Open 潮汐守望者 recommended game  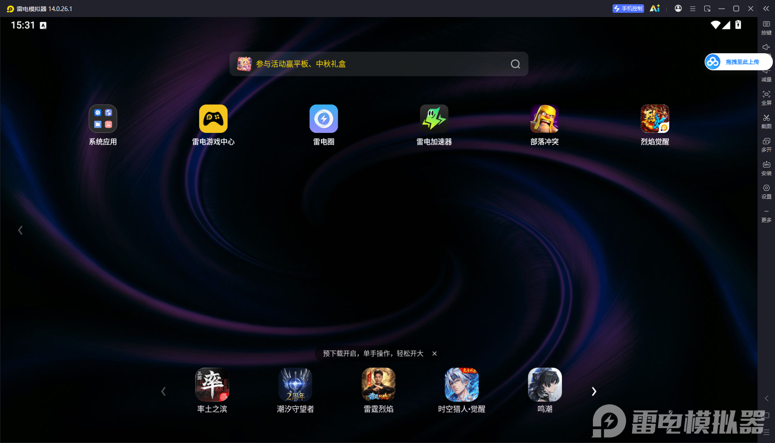[x=295, y=385]
